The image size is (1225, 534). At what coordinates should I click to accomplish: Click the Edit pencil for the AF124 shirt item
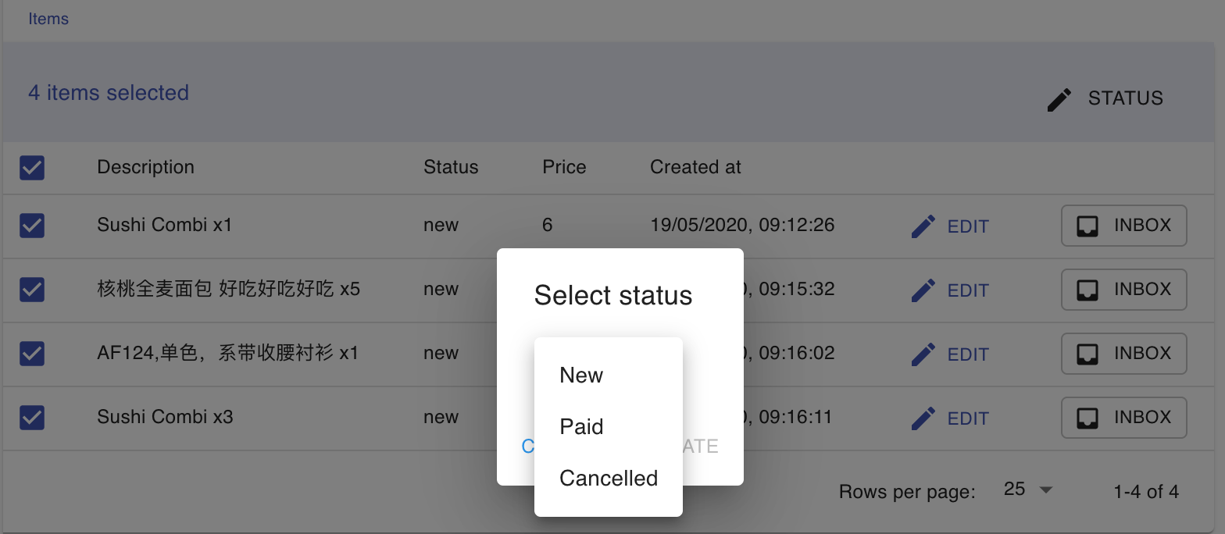point(923,353)
